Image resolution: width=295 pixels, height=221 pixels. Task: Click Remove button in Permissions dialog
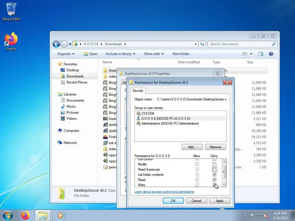pyautogui.click(x=215, y=147)
